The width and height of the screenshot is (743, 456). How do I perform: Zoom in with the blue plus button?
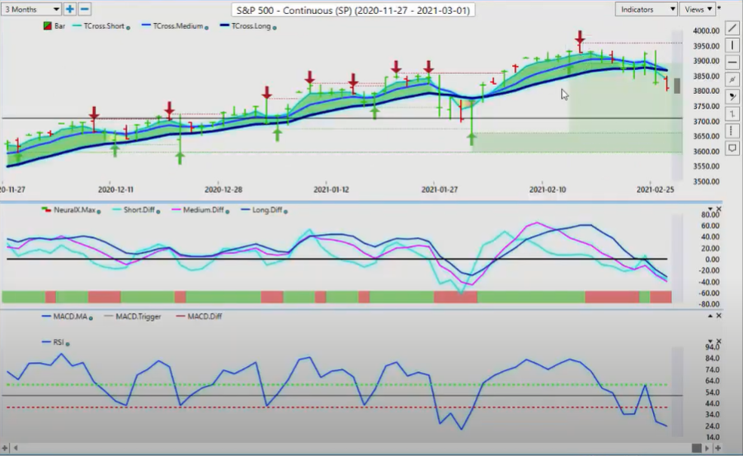[x=69, y=9]
